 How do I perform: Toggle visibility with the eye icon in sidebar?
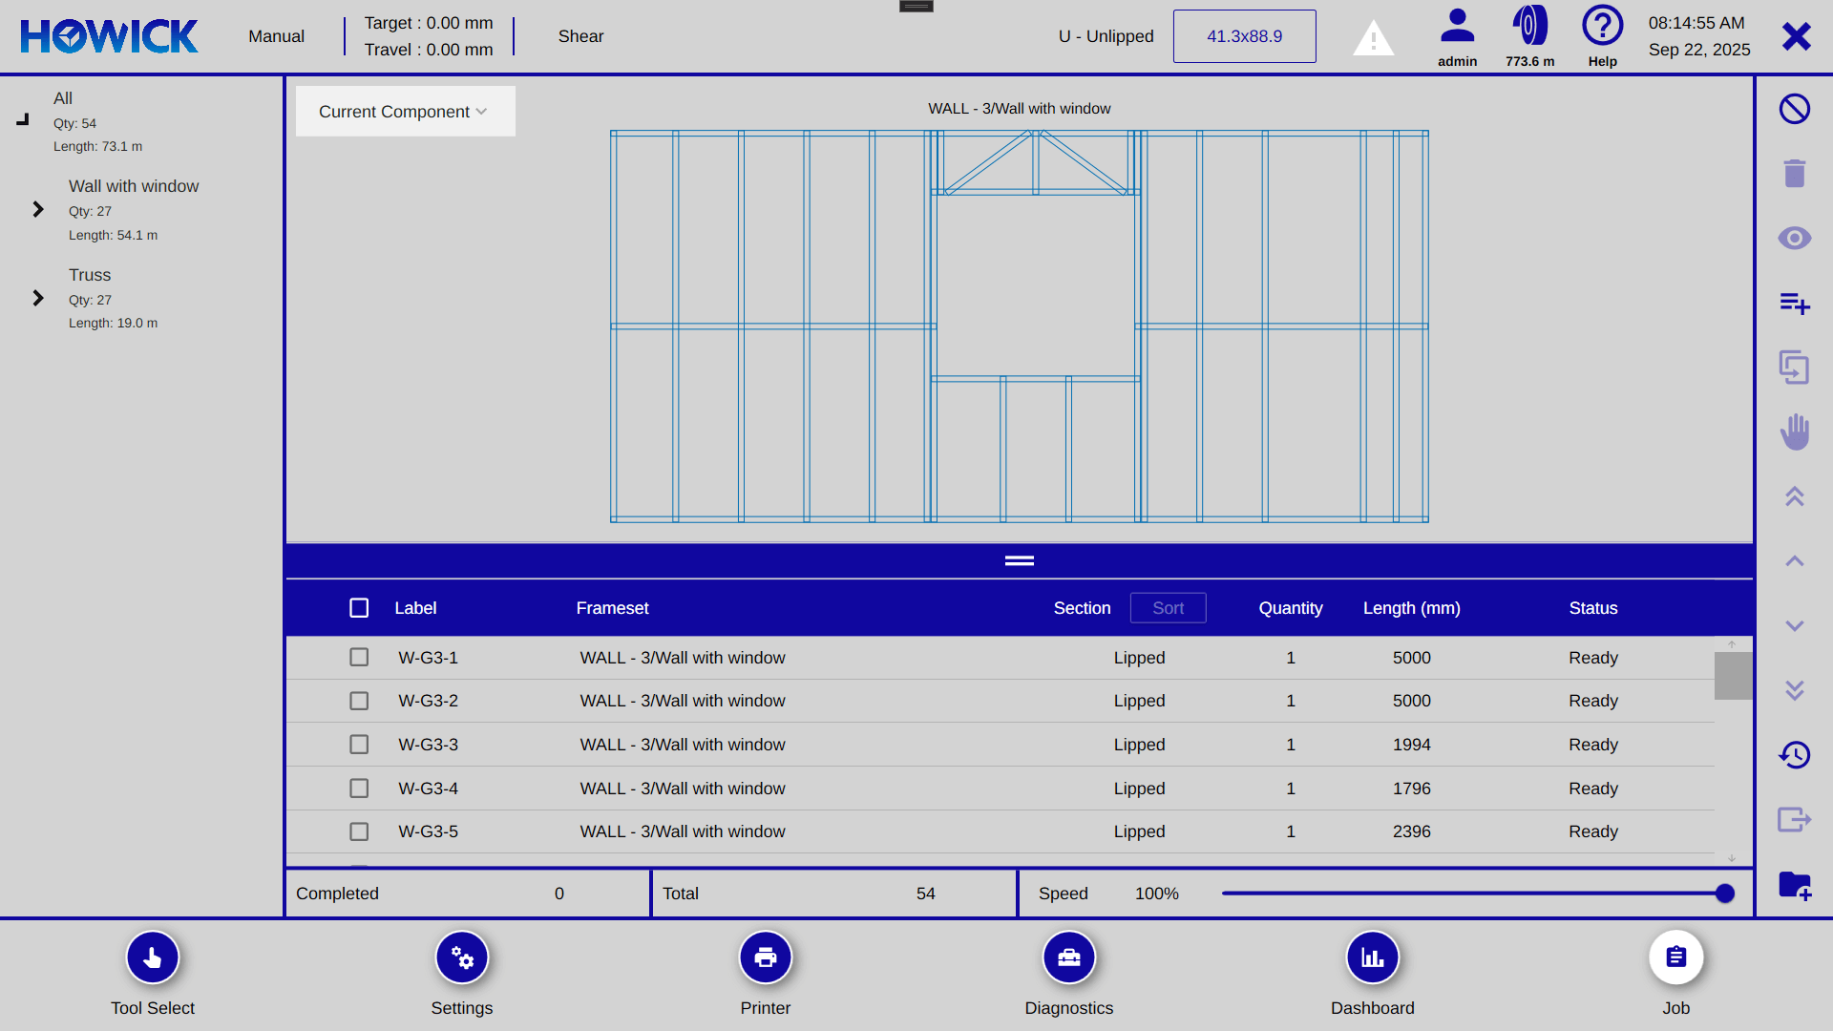pyautogui.click(x=1795, y=239)
